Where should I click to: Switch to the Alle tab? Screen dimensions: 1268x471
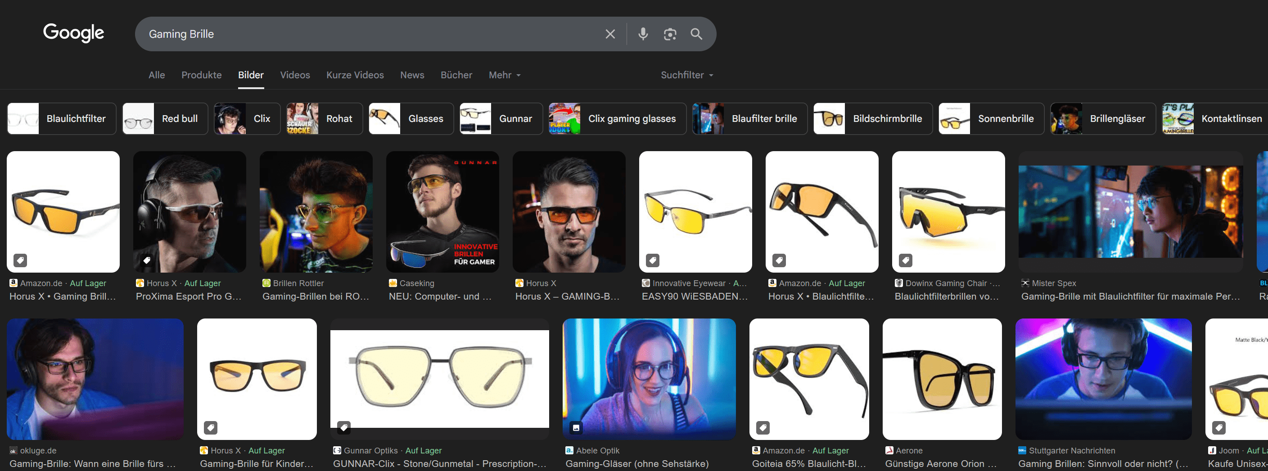click(x=157, y=75)
